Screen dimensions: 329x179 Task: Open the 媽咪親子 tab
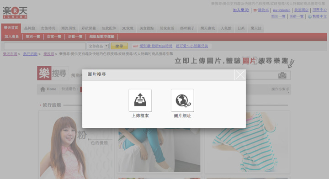(187, 28)
